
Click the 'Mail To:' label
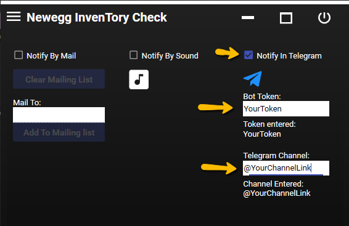click(27, 103)
